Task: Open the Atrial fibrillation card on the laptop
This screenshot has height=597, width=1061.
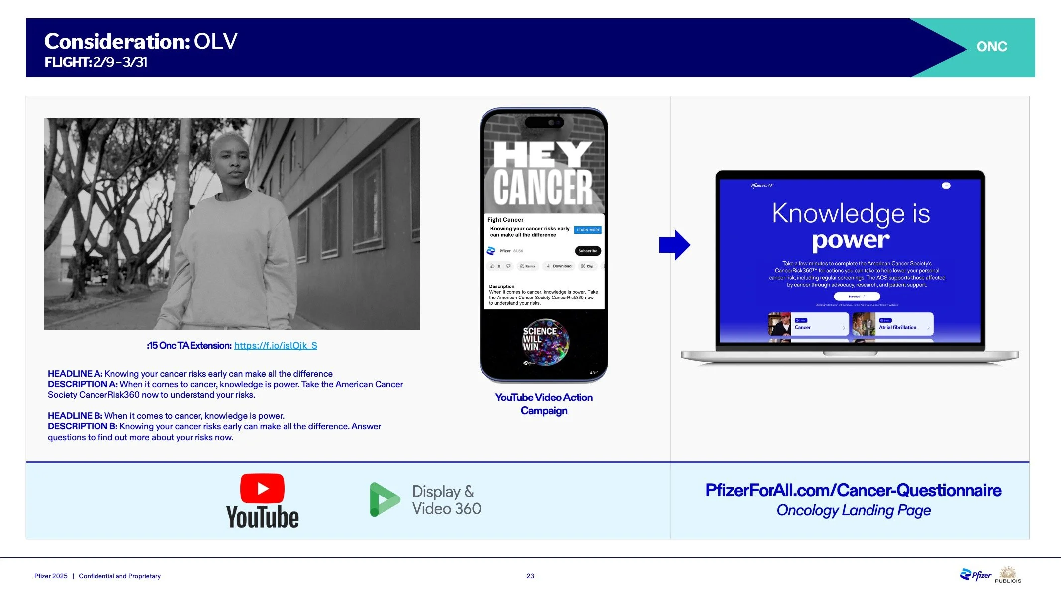Action: point(893,325)
